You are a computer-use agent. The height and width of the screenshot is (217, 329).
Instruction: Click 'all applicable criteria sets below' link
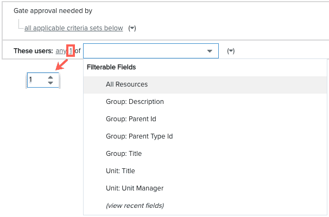pos(74,28)
